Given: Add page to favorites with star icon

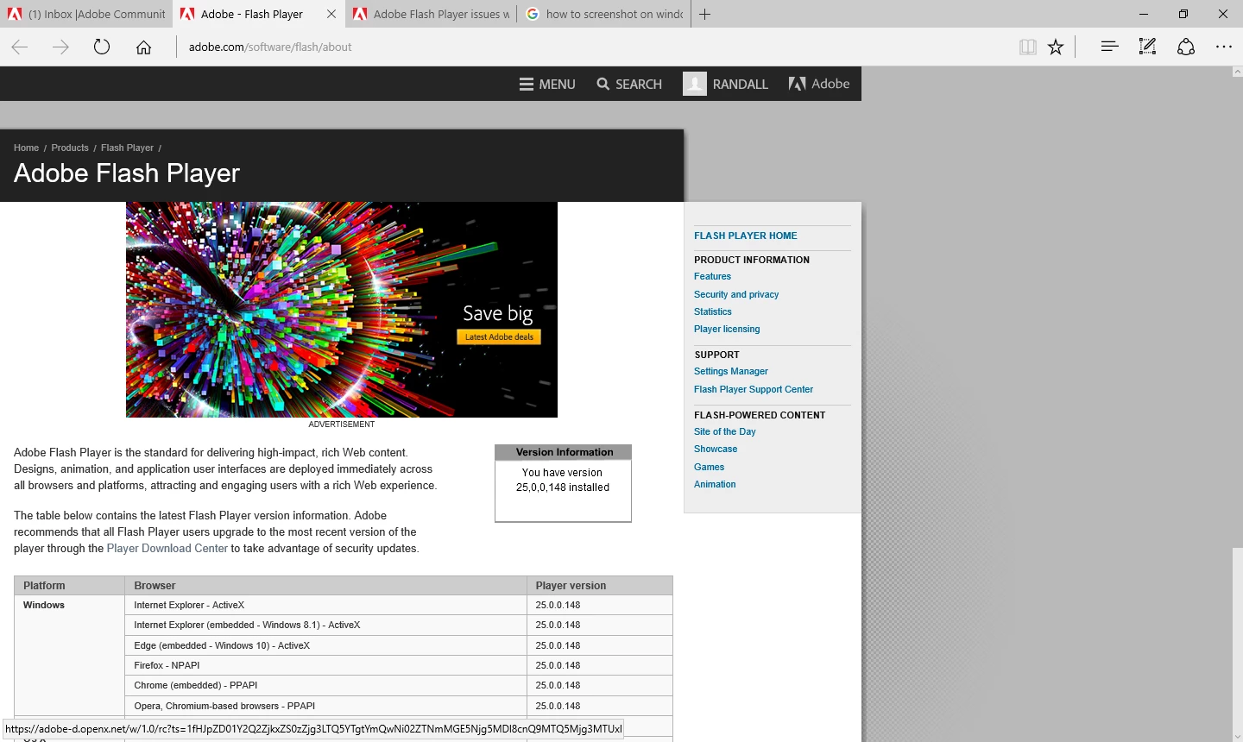Looking at the screenshot, I should (1056, 47).
